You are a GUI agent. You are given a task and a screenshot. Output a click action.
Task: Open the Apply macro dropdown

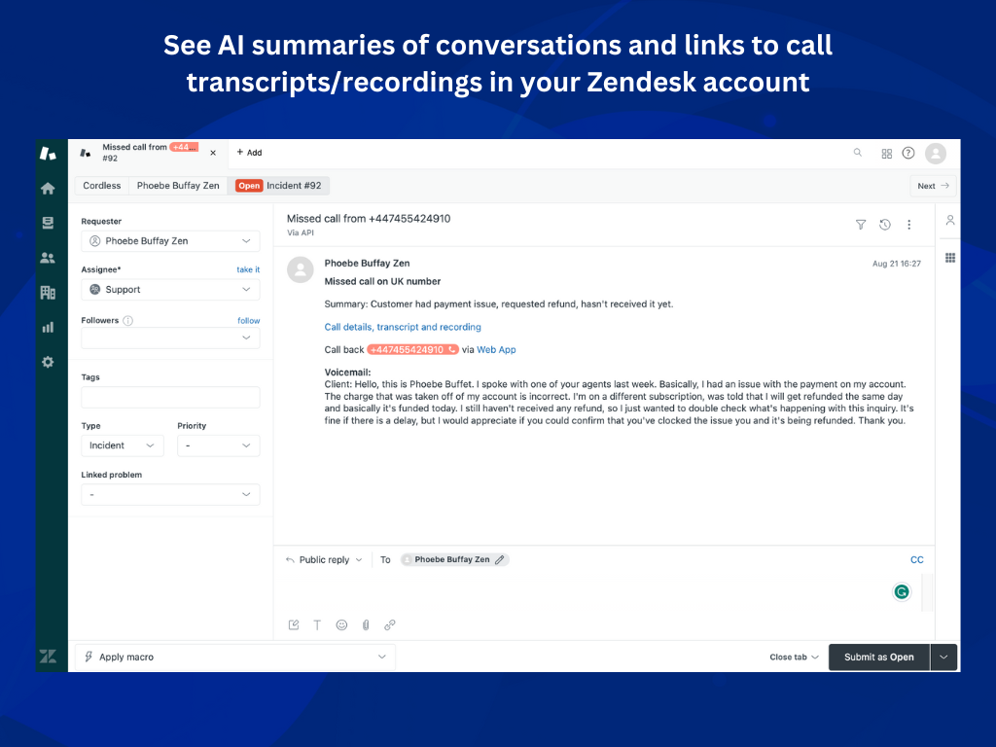click(235, 657)
